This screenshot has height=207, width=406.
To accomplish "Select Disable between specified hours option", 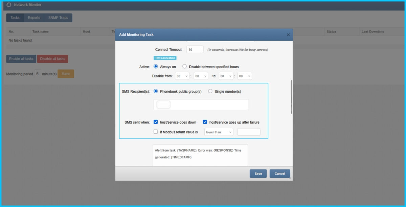I will tap(184, 67).
